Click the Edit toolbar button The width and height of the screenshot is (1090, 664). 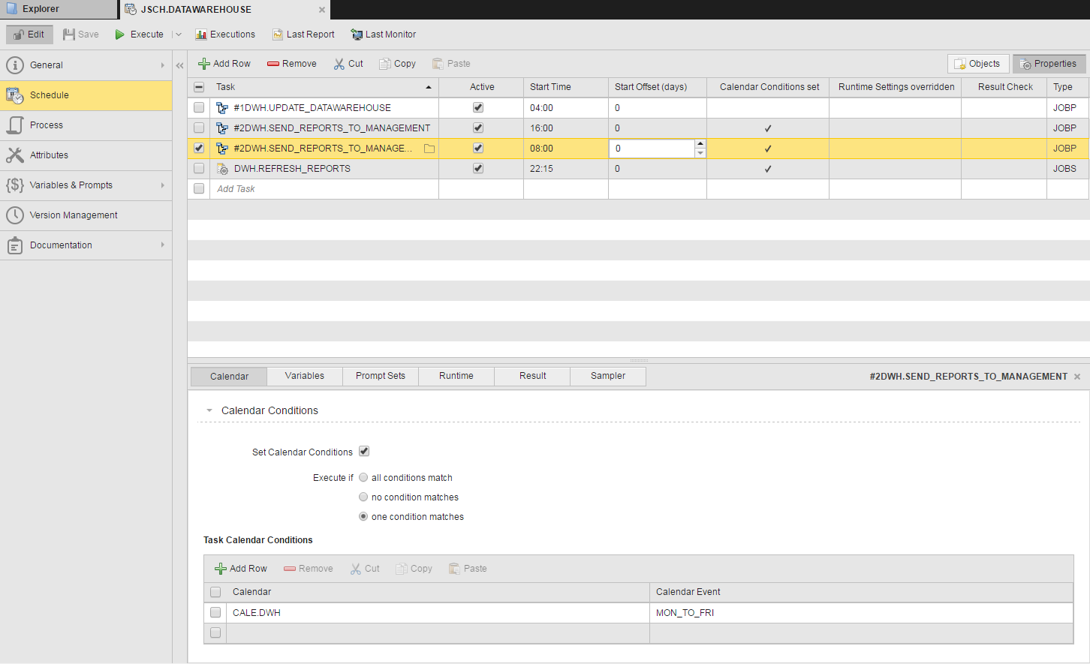click(29, 35)
